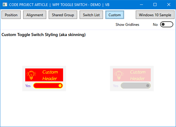
Task: Toggle the red custom-styled switch
Action: (48, 86)
